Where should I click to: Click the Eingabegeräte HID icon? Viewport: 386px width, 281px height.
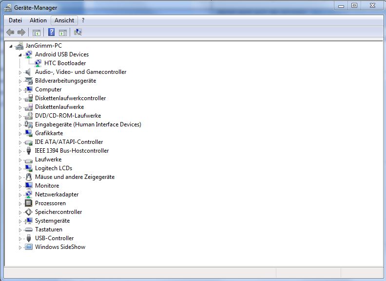click(29, 124)
